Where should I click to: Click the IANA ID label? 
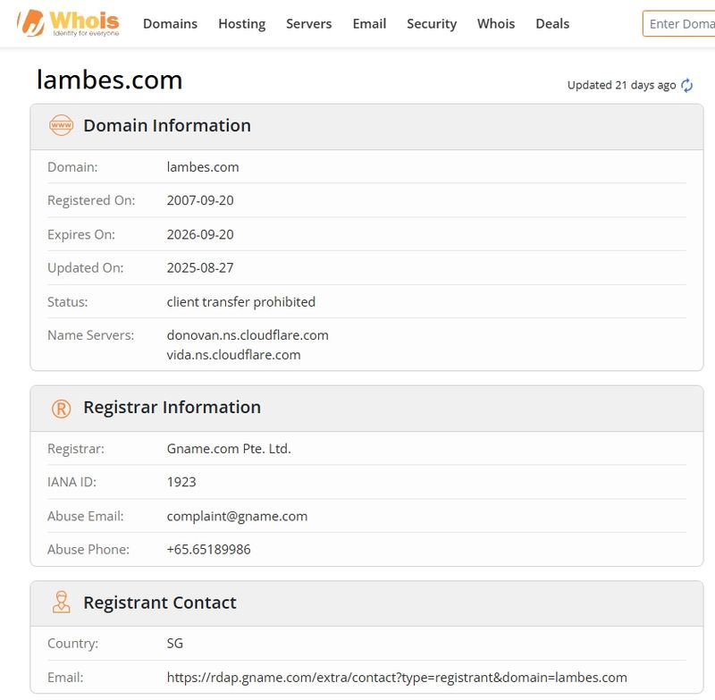pyautogui.click(x=71, y=482)
